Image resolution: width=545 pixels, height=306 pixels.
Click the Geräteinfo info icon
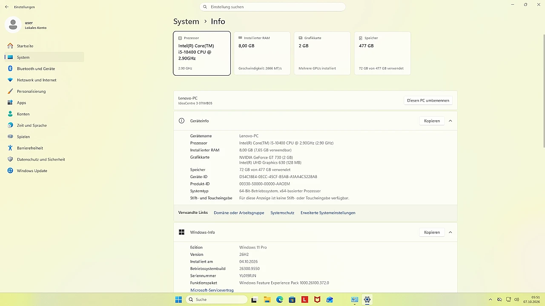coord(181,121)
